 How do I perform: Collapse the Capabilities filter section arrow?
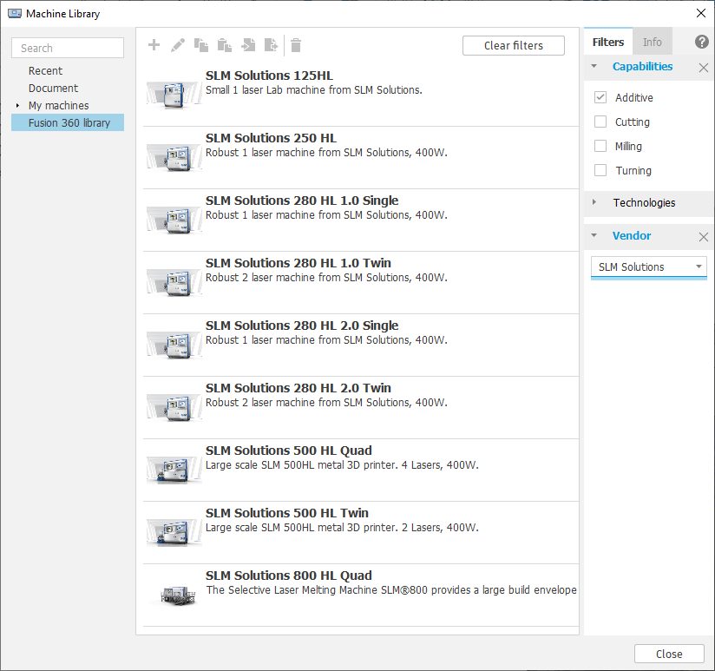tap(594, 66)
